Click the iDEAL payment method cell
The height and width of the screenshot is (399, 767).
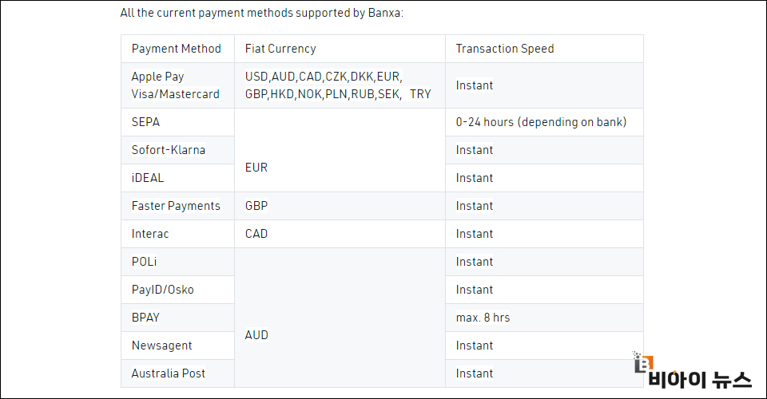click(x=177, y=178)
